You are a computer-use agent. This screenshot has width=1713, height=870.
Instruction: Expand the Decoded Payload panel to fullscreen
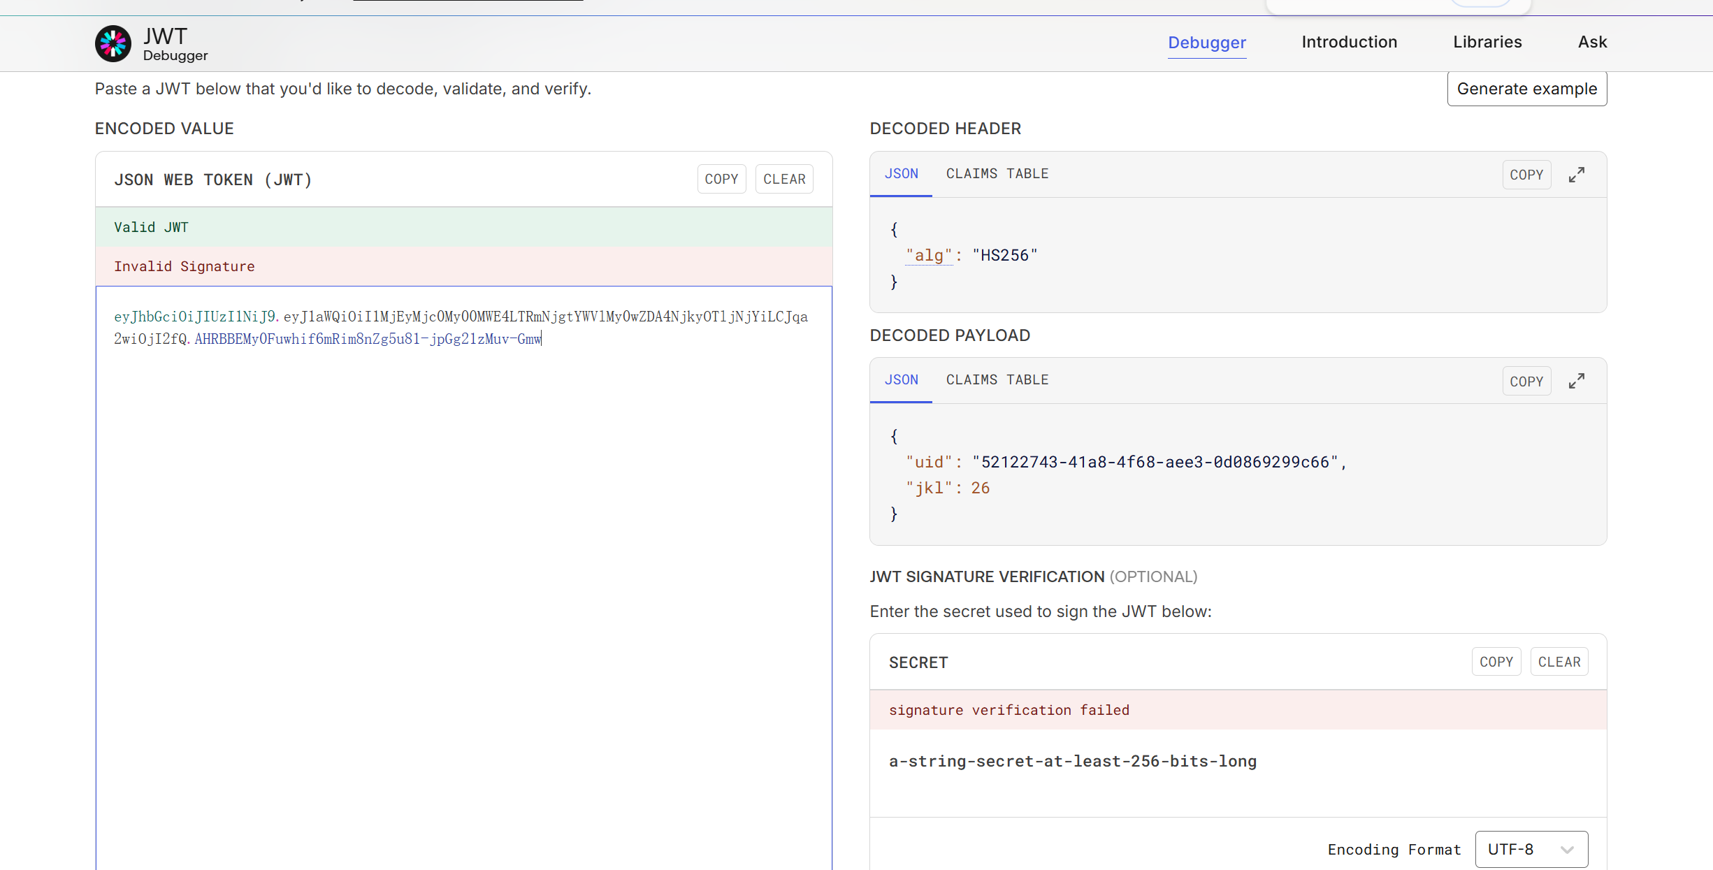click(1576, 381)
